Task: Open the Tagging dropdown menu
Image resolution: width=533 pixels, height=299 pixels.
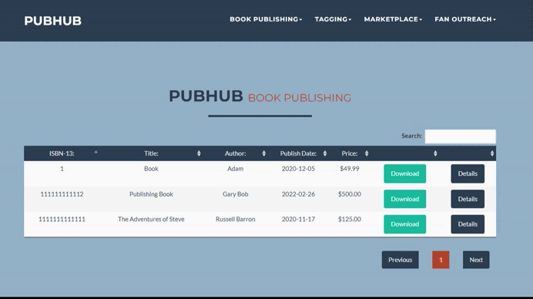Action: [x=333, y=19]
